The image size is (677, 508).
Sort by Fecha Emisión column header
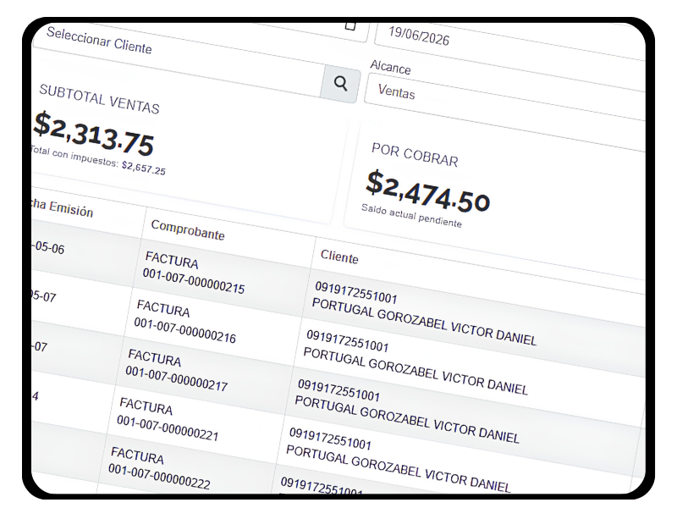62,207
